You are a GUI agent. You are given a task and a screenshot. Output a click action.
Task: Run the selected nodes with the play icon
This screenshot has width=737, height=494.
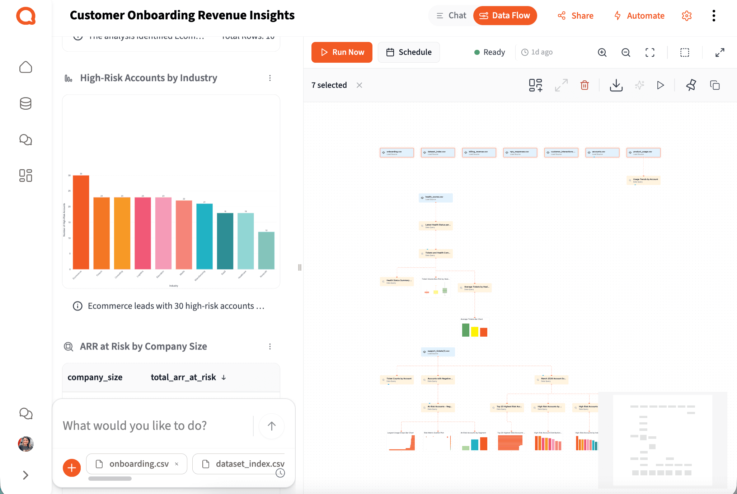[x=660, y=85]
